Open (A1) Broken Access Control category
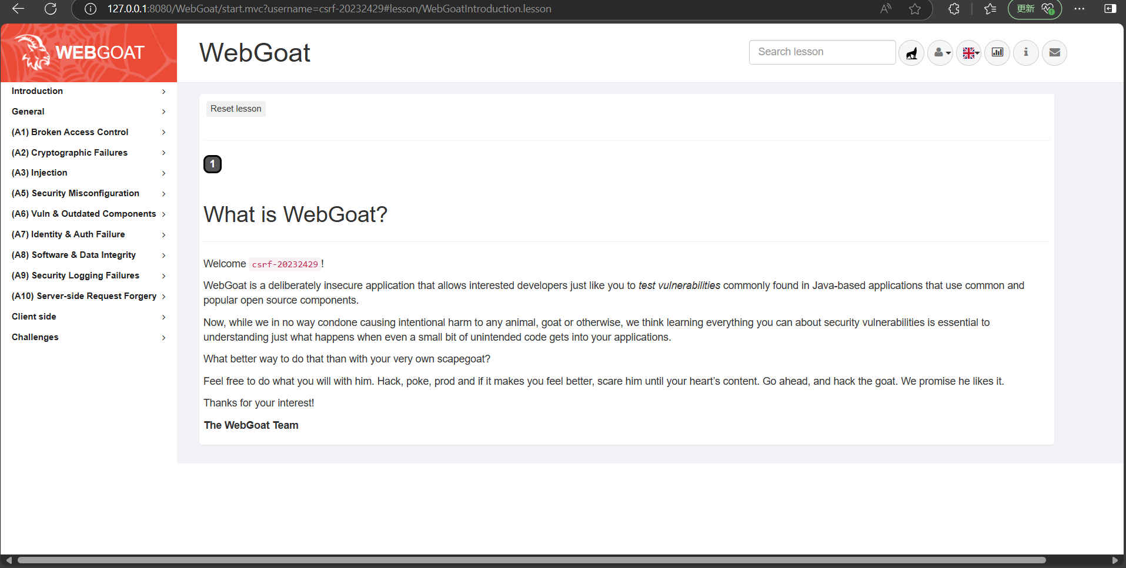The height and width of the screenshot is (568, 1126). click(88, 132)
